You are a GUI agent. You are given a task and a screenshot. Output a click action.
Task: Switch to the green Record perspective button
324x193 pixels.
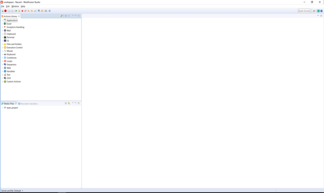pos(319,11)
